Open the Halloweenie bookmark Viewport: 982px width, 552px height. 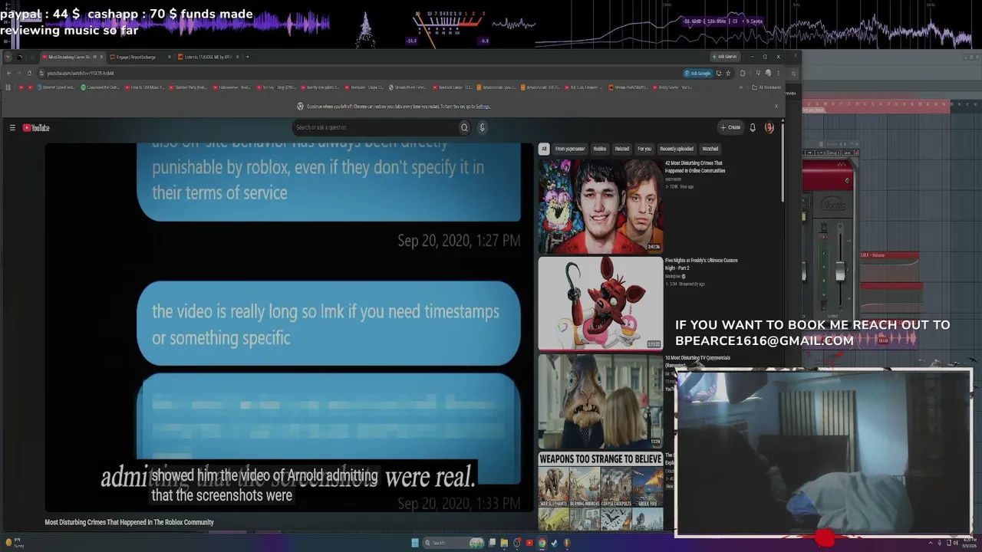coord(232,87)
